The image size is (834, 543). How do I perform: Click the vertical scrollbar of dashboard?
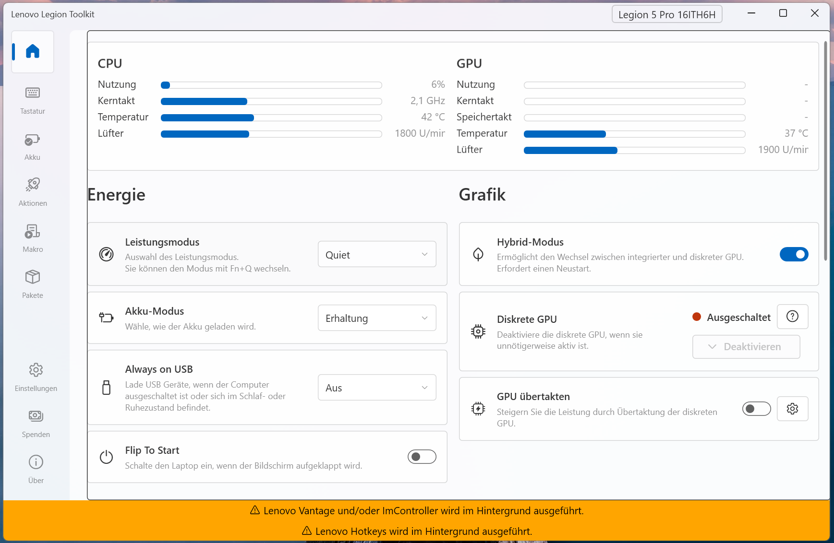(x=826, y=151)
